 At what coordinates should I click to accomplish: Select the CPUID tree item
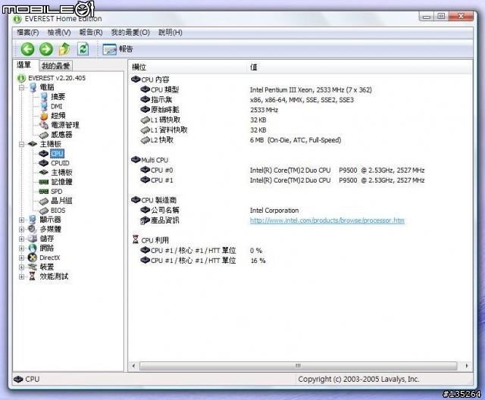tap(60, 163)
